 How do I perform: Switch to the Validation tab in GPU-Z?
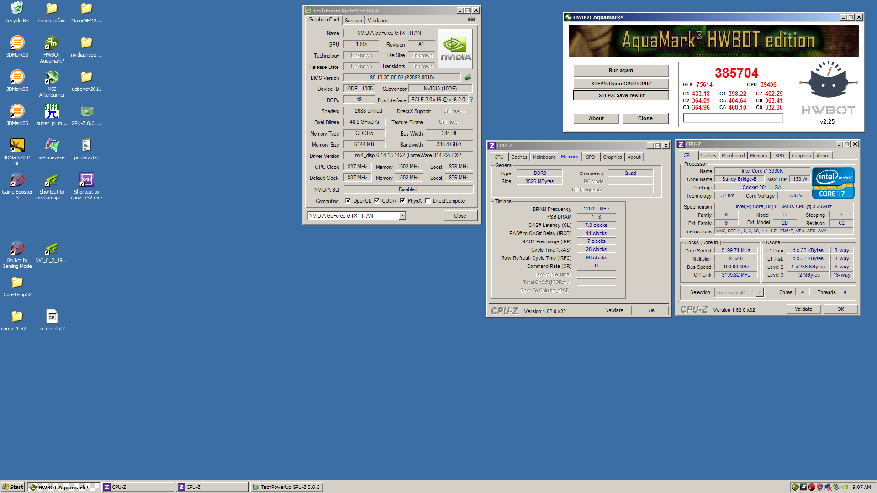pos(378,21)
